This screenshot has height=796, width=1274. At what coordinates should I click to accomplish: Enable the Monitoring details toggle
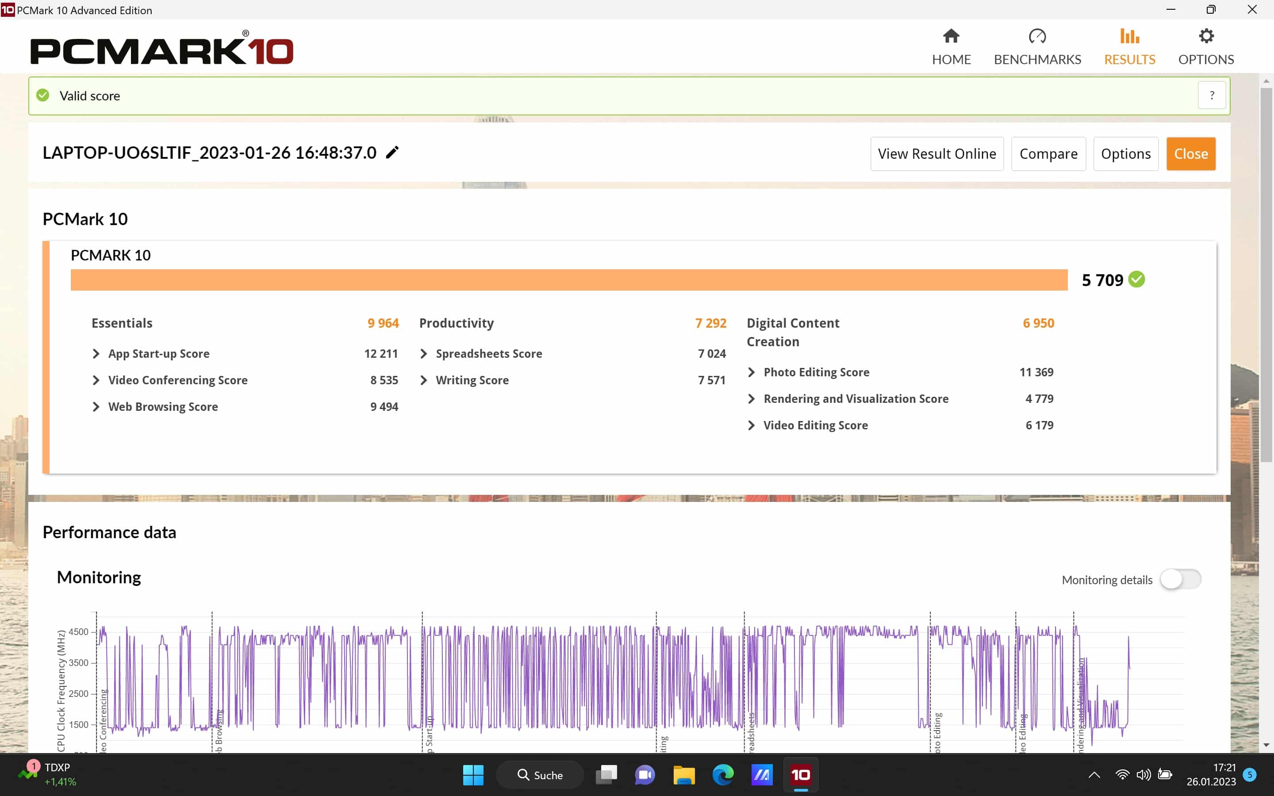point(1180,579)
